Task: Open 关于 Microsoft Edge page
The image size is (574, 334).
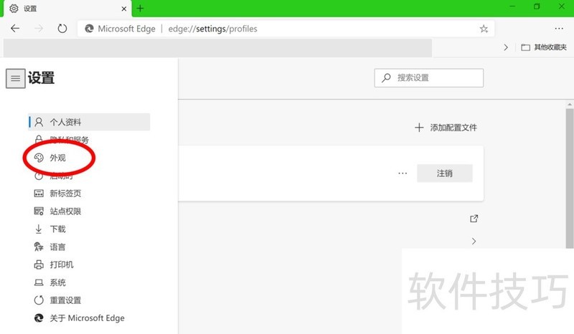Action: pos(86,318)
